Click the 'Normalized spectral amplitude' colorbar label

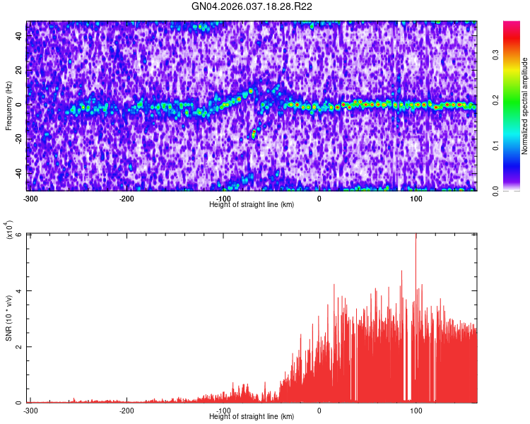pyautogui.click(x=525, y=106)
